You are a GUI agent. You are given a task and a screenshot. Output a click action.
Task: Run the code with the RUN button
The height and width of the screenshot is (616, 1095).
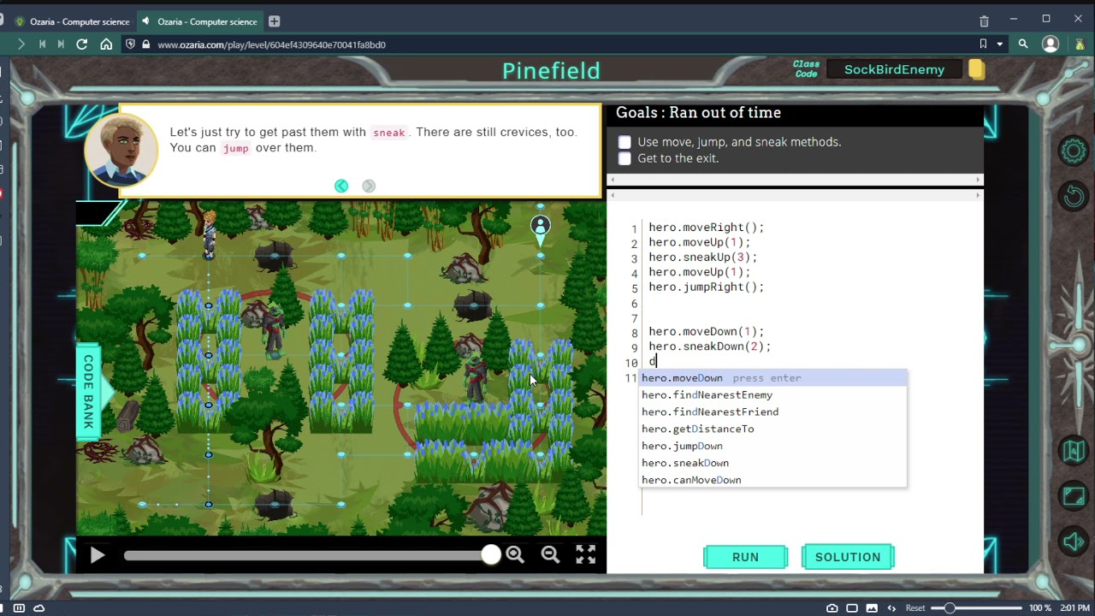click(745, 557)
